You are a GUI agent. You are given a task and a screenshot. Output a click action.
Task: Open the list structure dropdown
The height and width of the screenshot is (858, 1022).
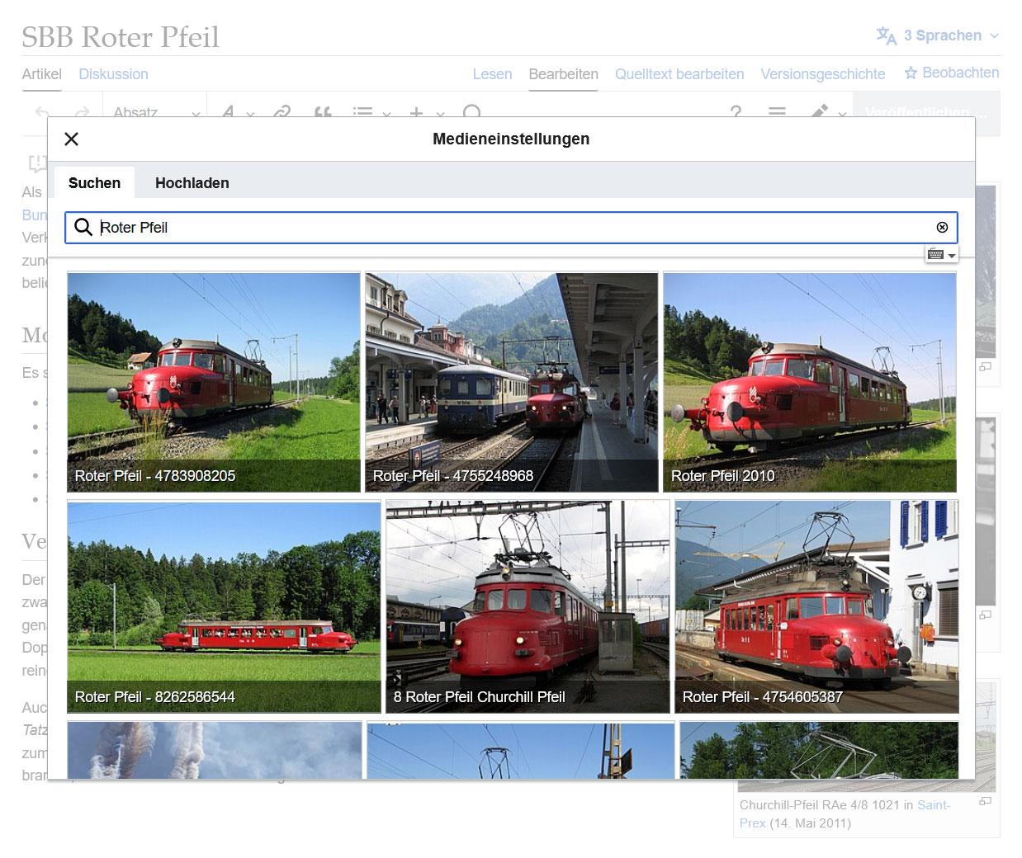pos(371,111)
